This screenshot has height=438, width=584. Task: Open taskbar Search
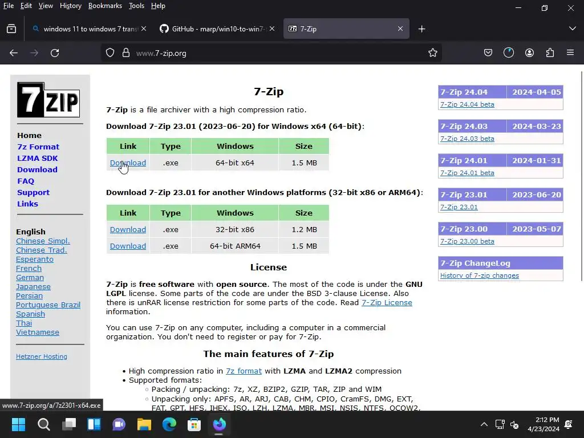point(43,424)
